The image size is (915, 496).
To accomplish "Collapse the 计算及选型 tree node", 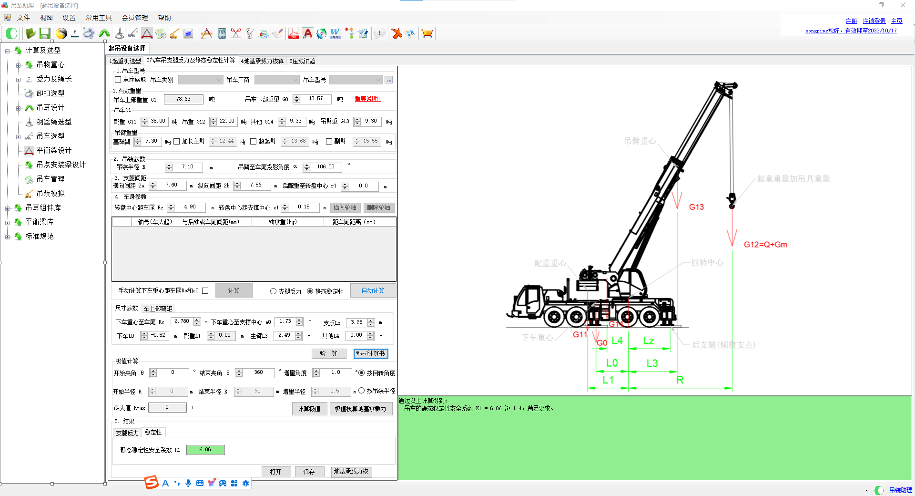I will 8,51.
